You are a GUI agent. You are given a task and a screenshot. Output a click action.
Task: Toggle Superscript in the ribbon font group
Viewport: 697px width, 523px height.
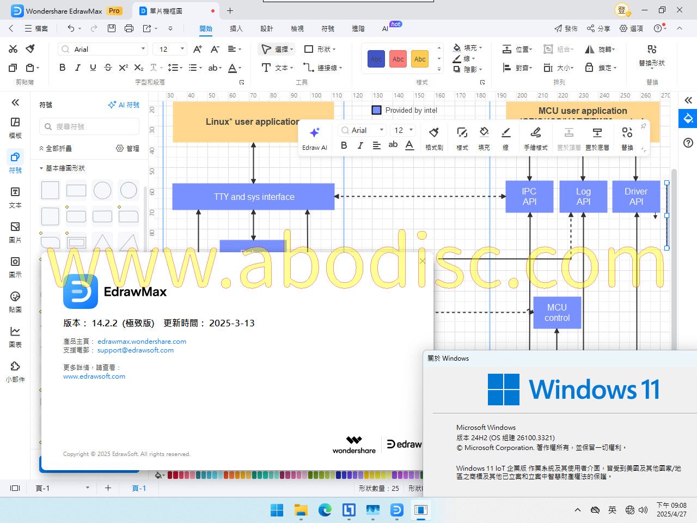click(124, 68)
